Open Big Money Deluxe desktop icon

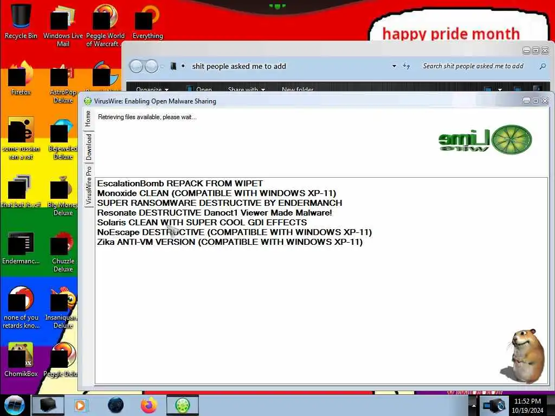[x=62, y=196]
